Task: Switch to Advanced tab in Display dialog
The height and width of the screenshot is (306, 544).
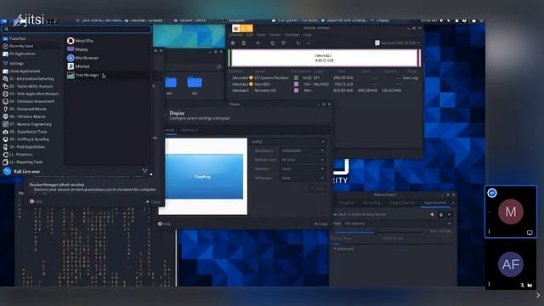Action: coord(190,130)
